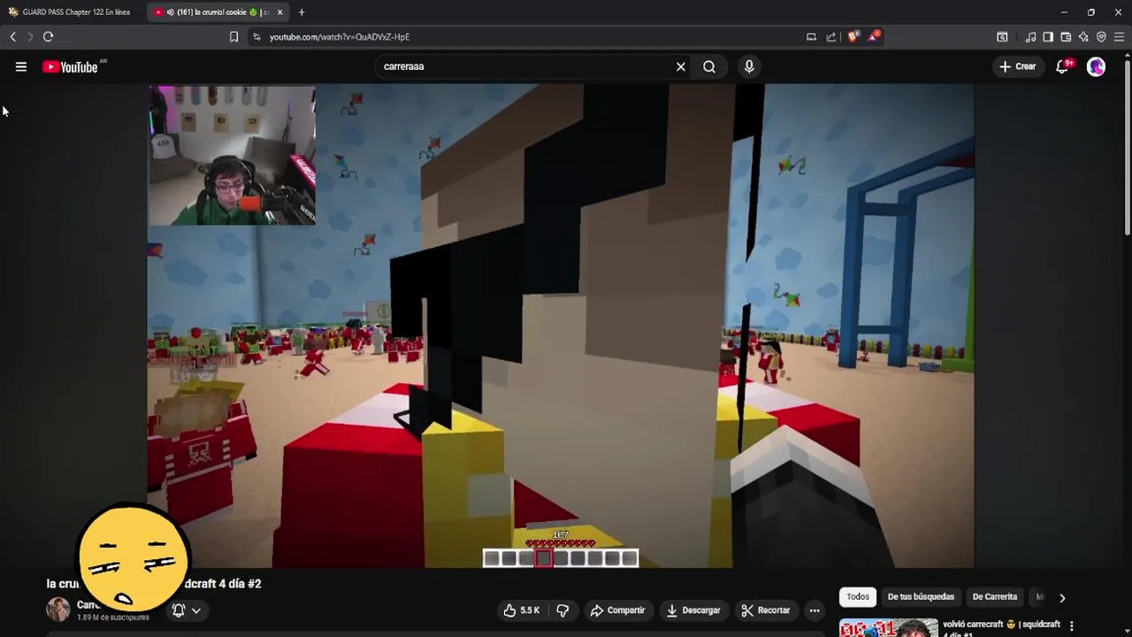Switch to the GUARD PASS Chapter 122 tab
1132x637 pixels.
pyautogui.click(x=73, y=12)
